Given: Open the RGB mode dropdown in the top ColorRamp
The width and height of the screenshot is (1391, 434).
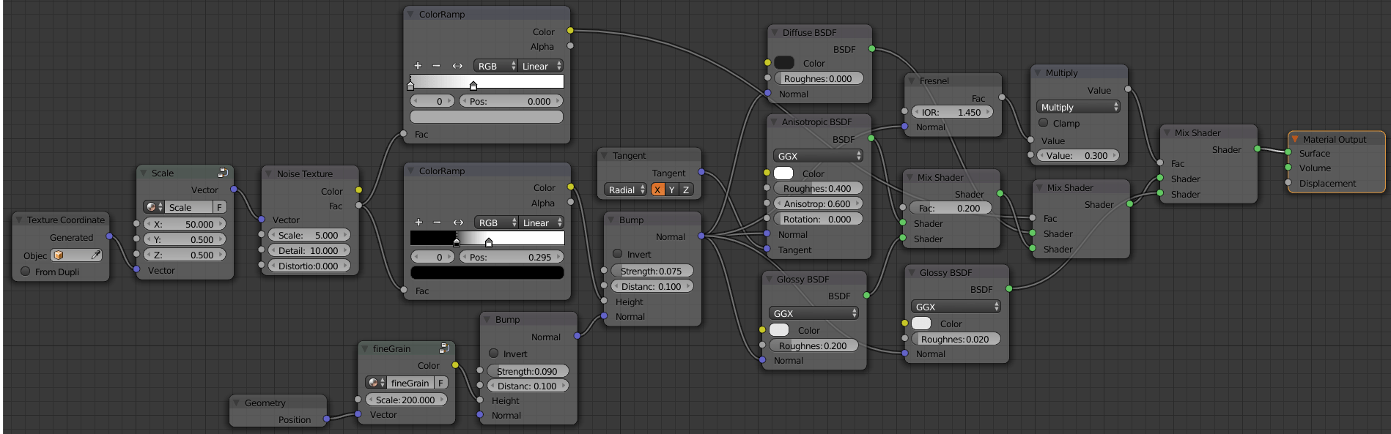Looking at the screenshot, I should pyautogui.click(x=495, y=66).
